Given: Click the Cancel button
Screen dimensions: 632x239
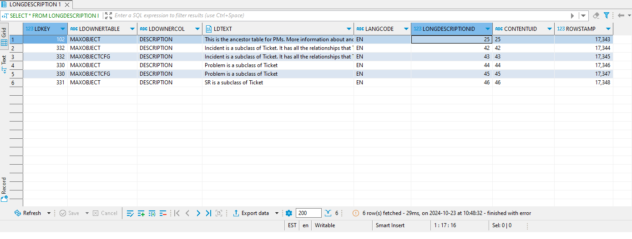Looking at the screenshot, I should coord(105,213).
